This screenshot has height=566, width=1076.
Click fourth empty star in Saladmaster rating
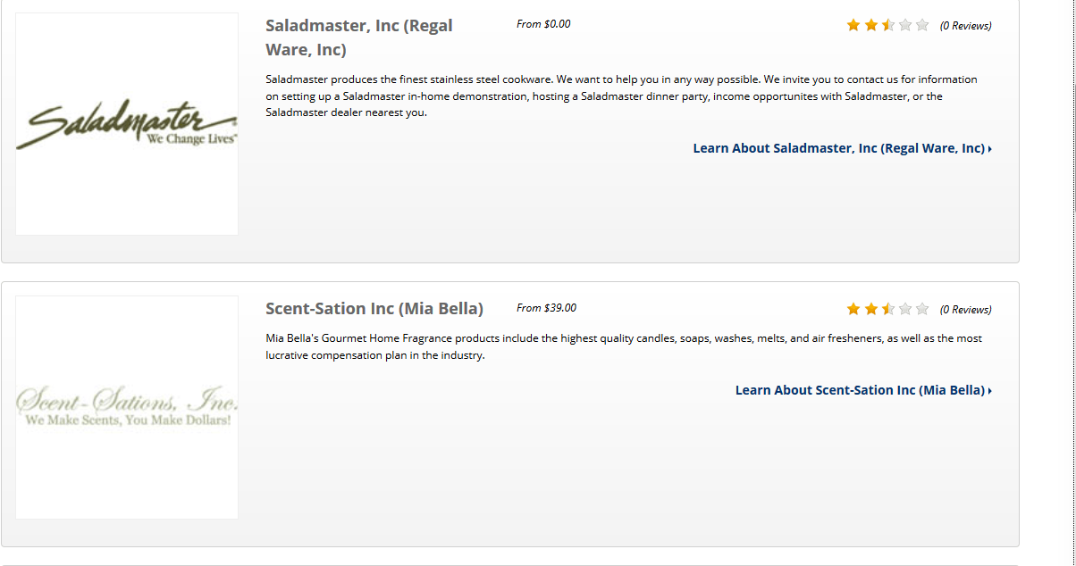pyautogui.click(x=905, y=25)
